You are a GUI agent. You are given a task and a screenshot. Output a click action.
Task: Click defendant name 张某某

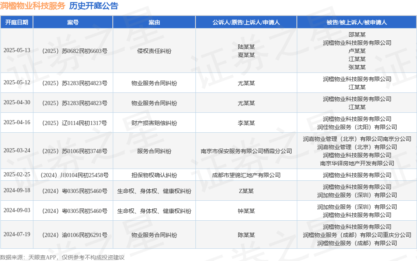[x=357, y=67]
